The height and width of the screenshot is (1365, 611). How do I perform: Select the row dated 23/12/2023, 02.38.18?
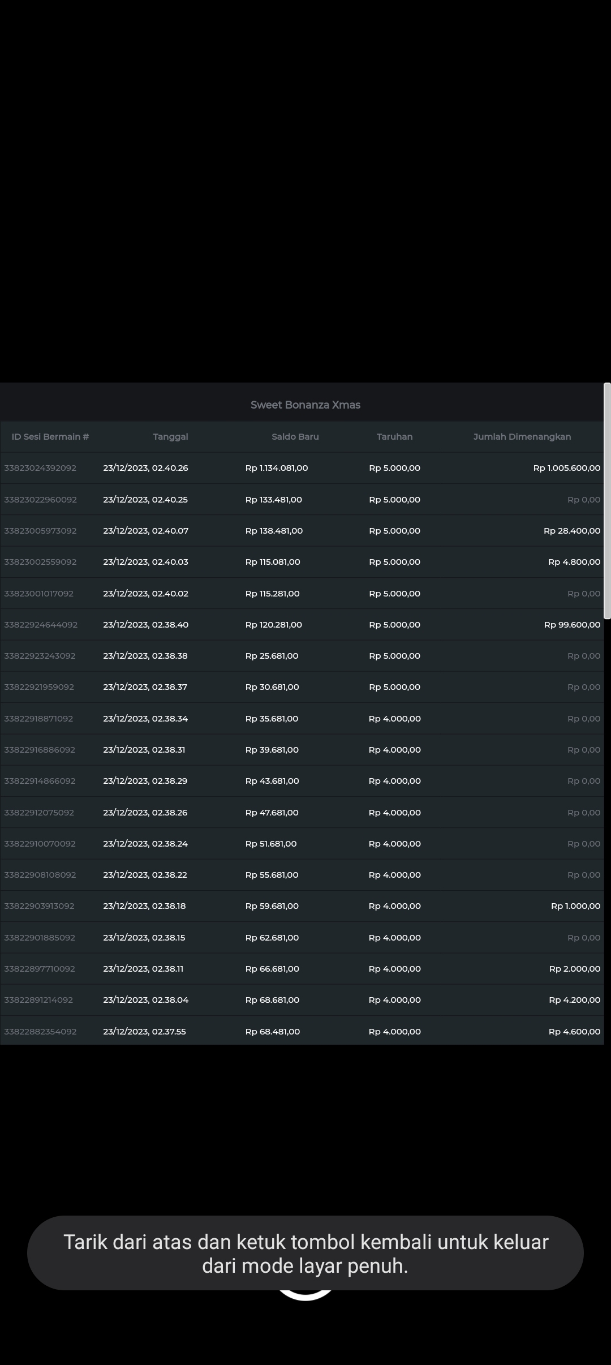(144, 906)
